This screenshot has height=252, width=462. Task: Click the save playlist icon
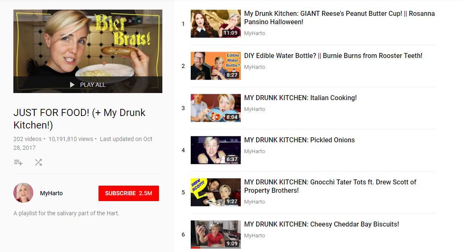click(x=18, y=162)
